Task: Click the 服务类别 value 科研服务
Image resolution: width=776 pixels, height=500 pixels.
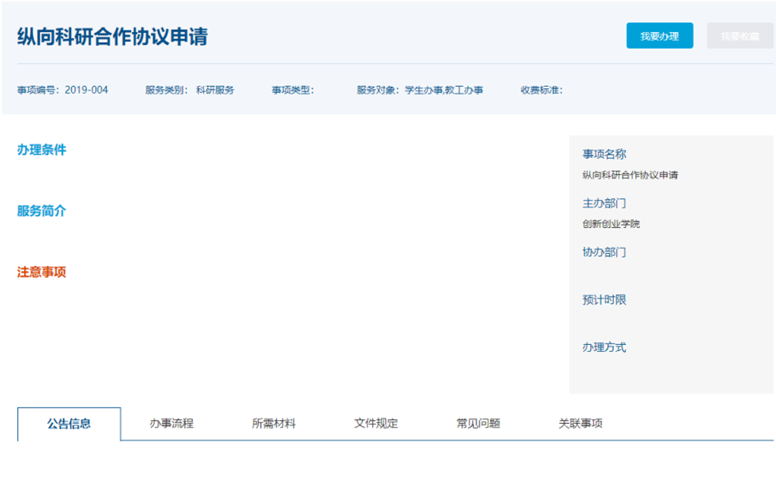Action: 215,90
